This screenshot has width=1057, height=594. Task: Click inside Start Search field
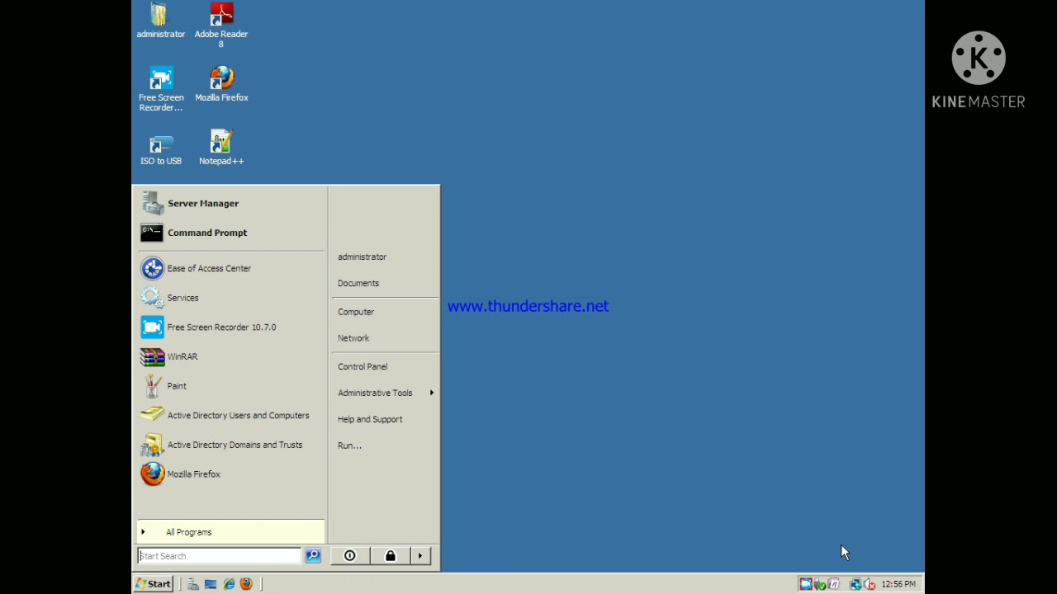point(219,556)
